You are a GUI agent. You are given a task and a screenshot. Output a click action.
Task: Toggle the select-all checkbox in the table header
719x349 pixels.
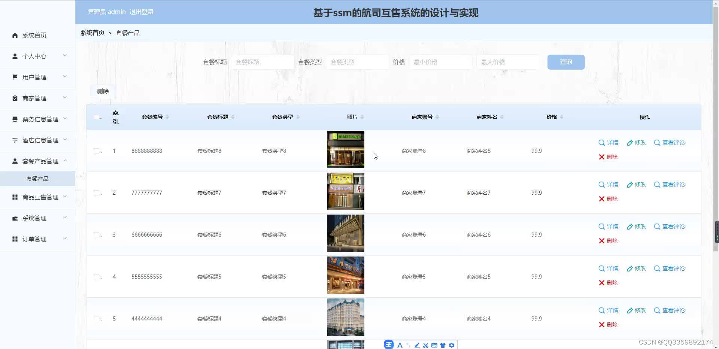(x=97, y=117)
